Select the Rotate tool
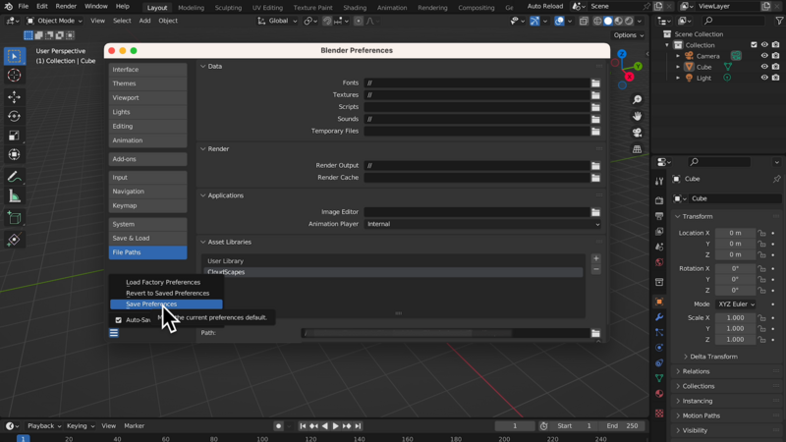Screen dimensions: 786x442 [x=14, y=116]
